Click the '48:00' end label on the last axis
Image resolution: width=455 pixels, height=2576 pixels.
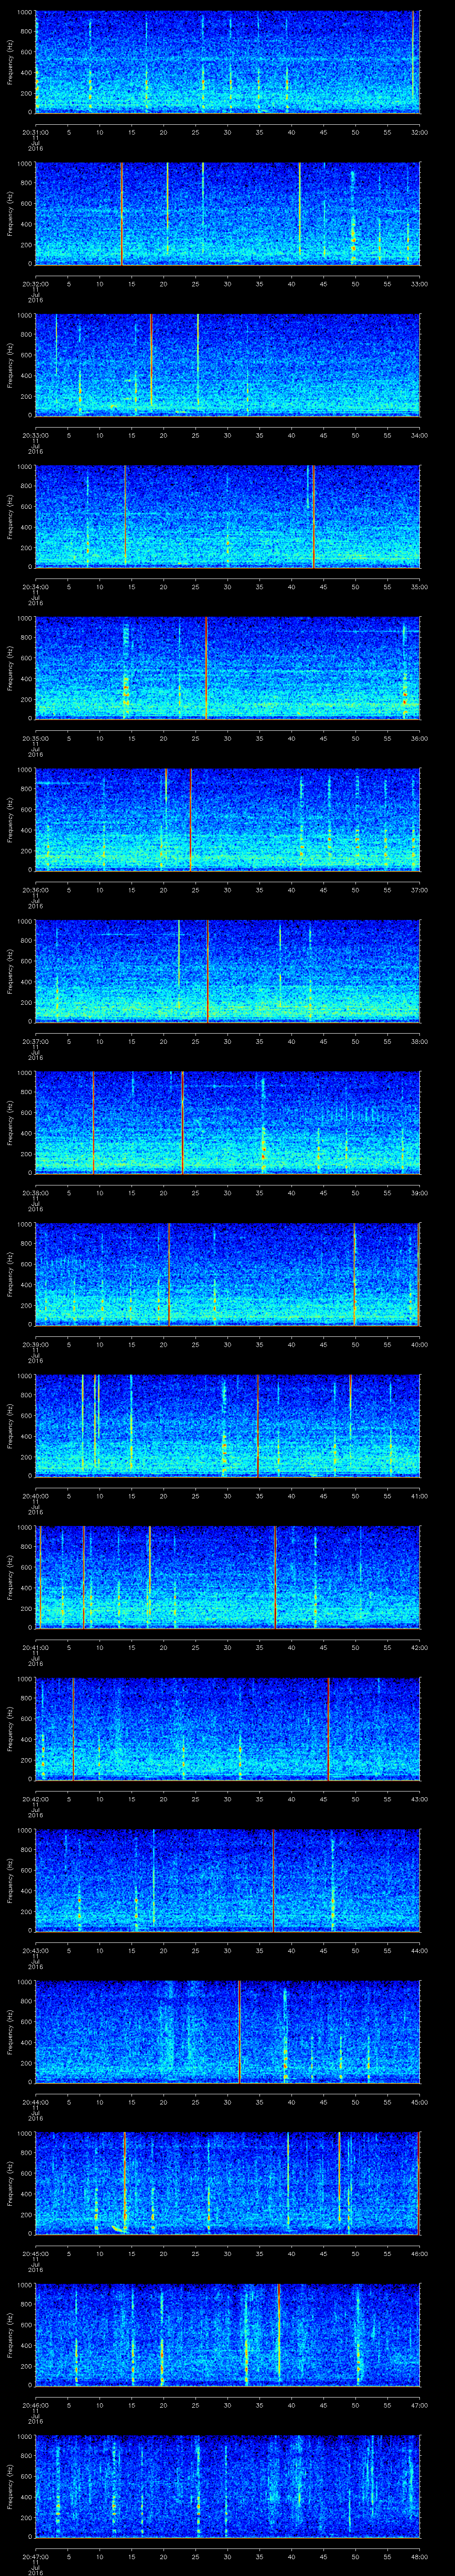point(419,2556)
